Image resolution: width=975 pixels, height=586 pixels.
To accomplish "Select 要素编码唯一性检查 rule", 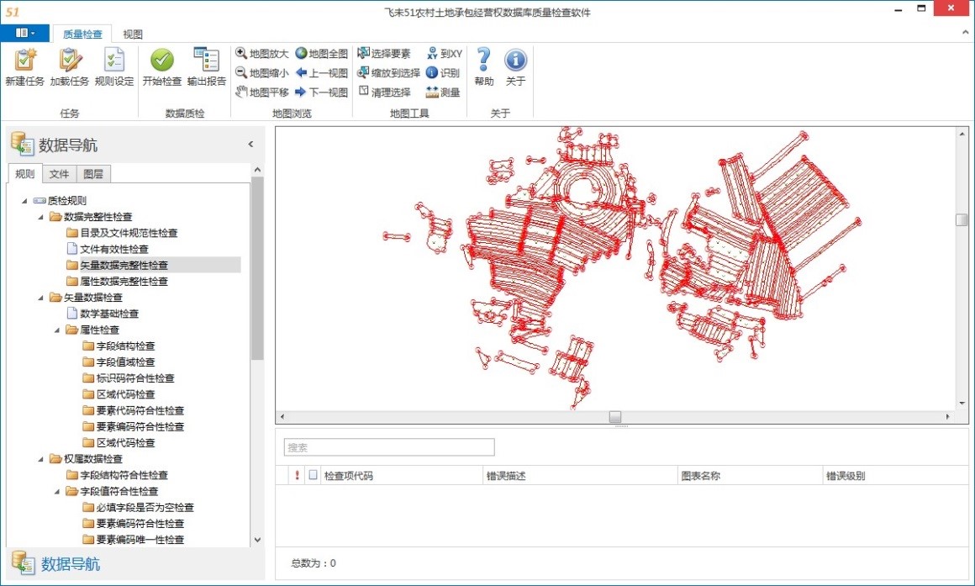I will coord(140,540).
